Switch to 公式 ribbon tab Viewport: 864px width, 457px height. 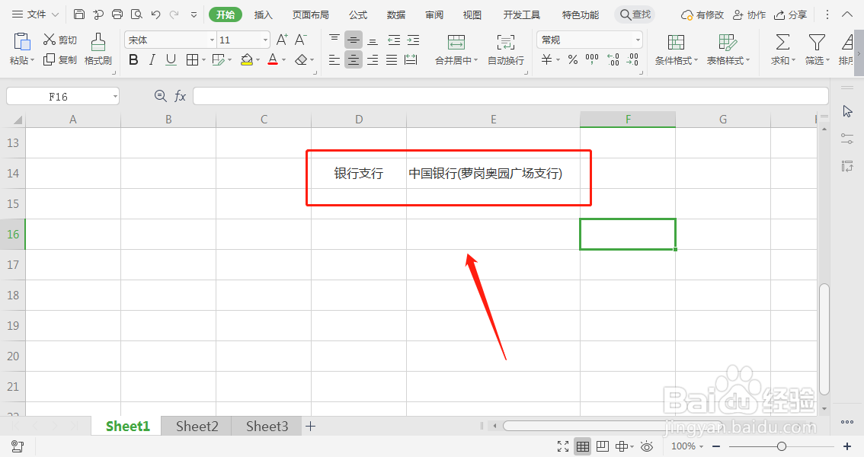tap(358, 15)
